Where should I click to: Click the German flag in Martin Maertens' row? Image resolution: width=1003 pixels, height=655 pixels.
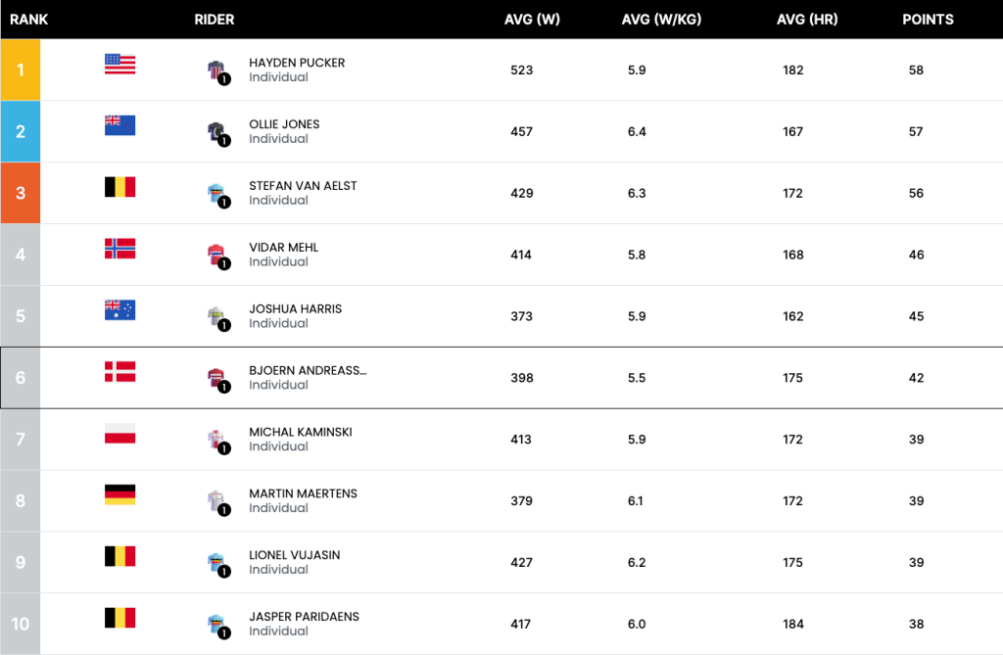[x=119, y=494]
